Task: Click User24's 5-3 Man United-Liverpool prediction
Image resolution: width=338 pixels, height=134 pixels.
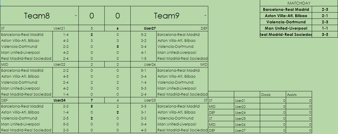Action: click(66, 124)
